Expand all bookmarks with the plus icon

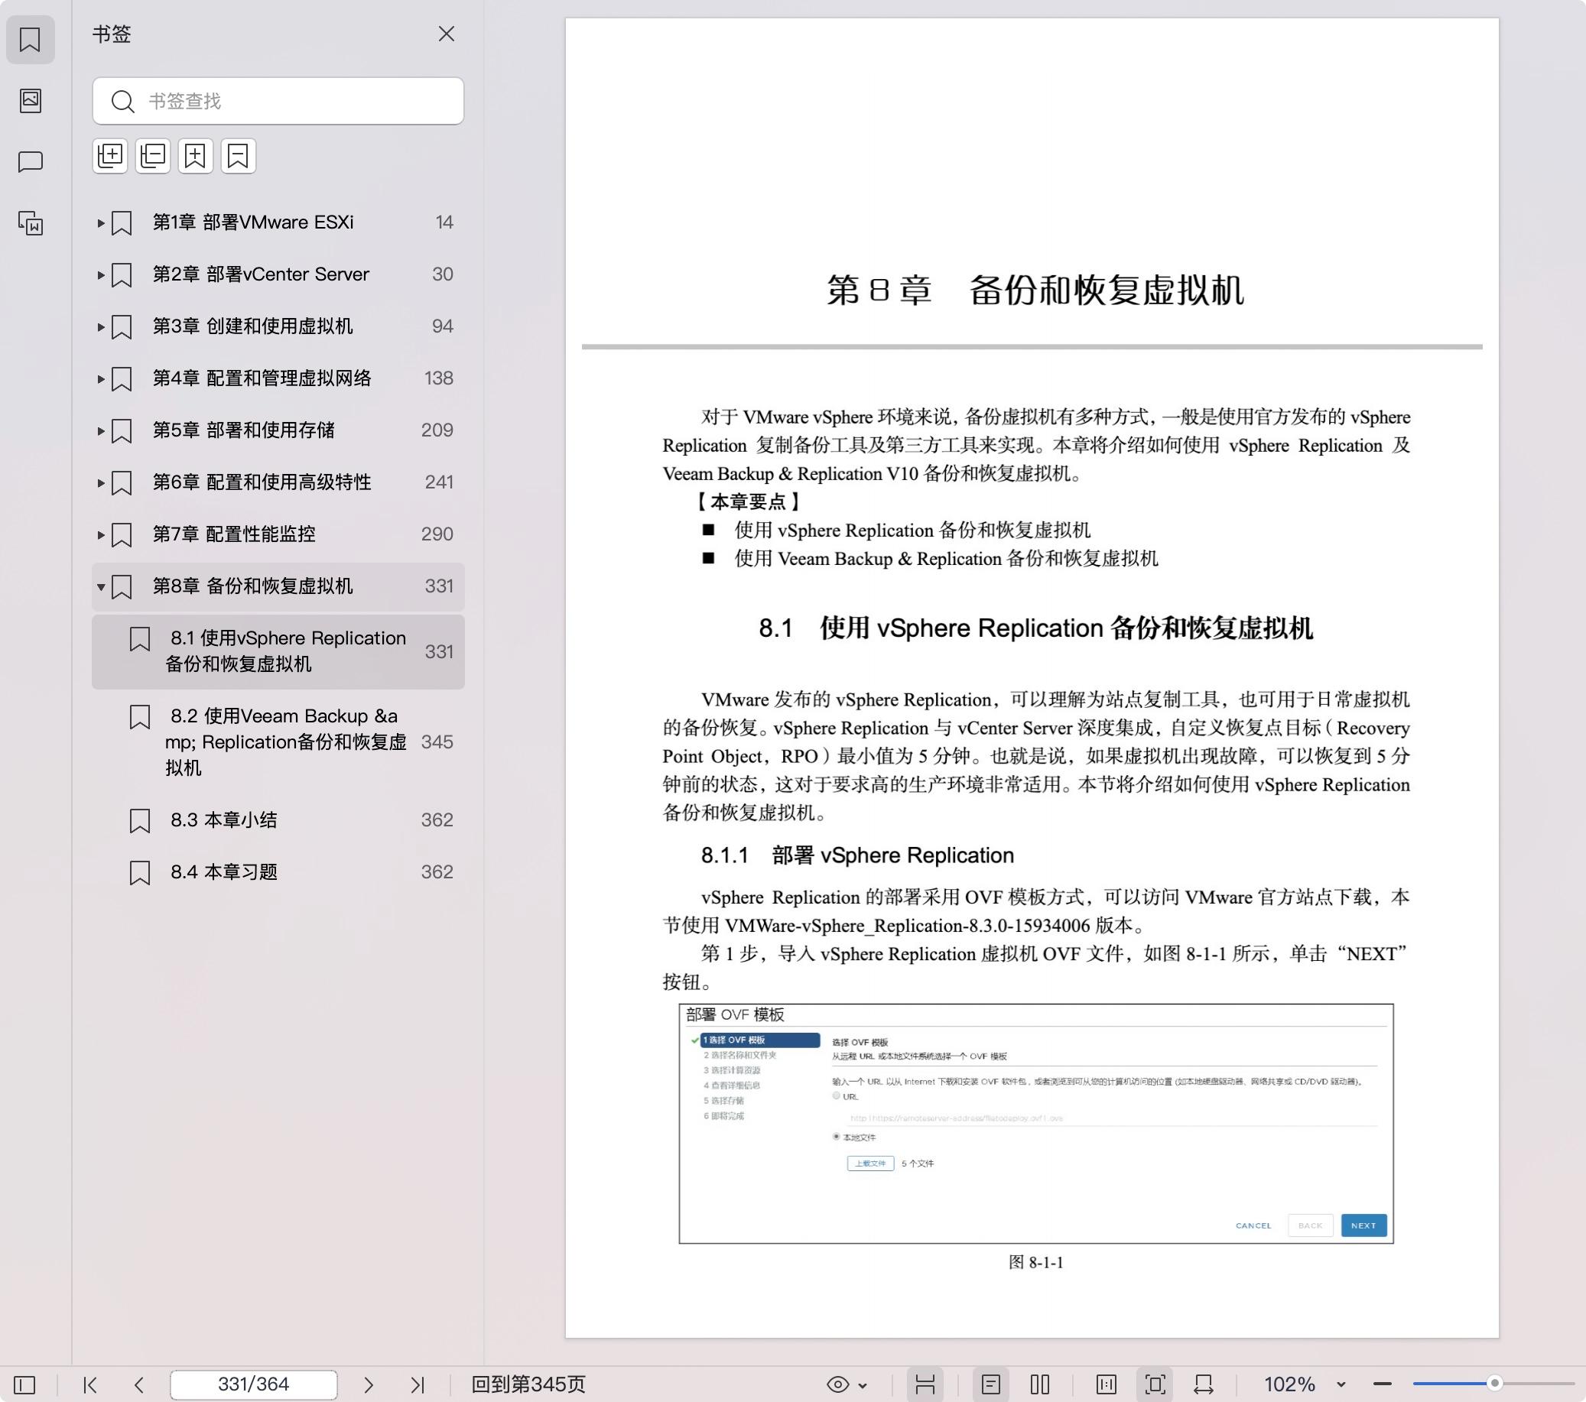(110, 156)
